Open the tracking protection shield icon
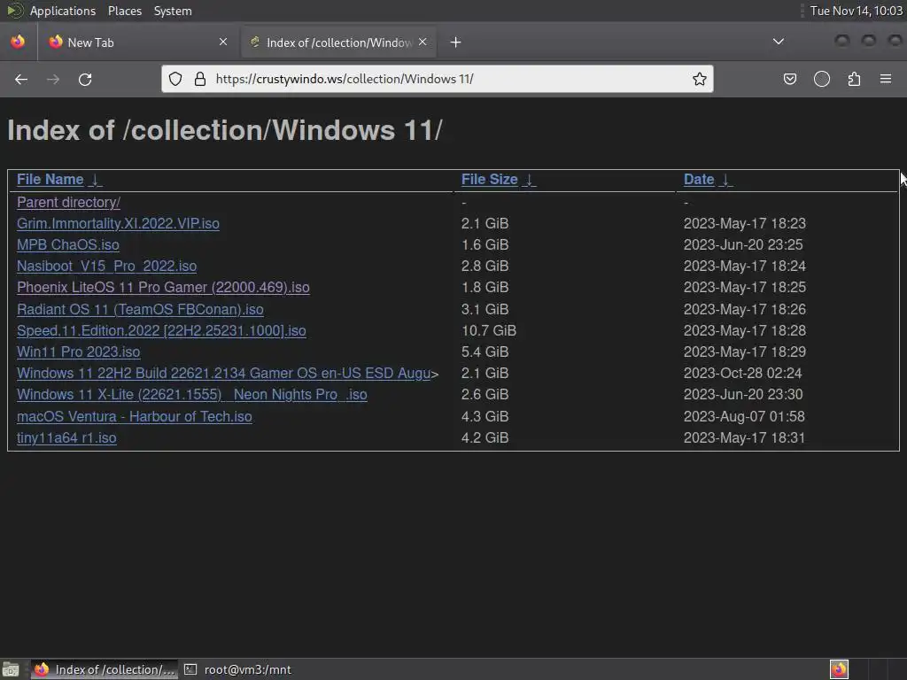 [175, 79]
